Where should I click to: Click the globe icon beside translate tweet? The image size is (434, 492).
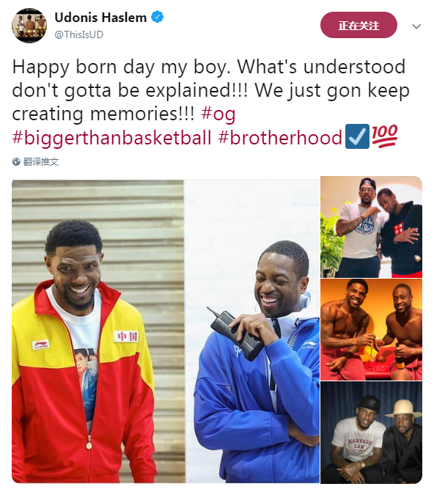point(16,162)
